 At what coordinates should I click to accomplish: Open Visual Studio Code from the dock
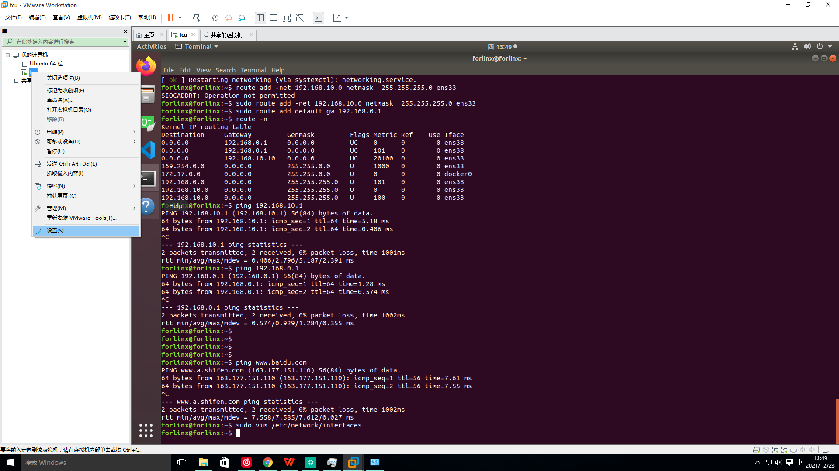pyautogui.click(x=148, y=150)
